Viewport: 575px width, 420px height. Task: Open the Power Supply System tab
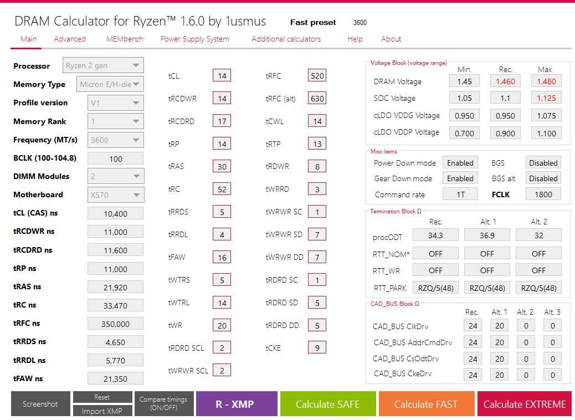(x=195, y=39)
